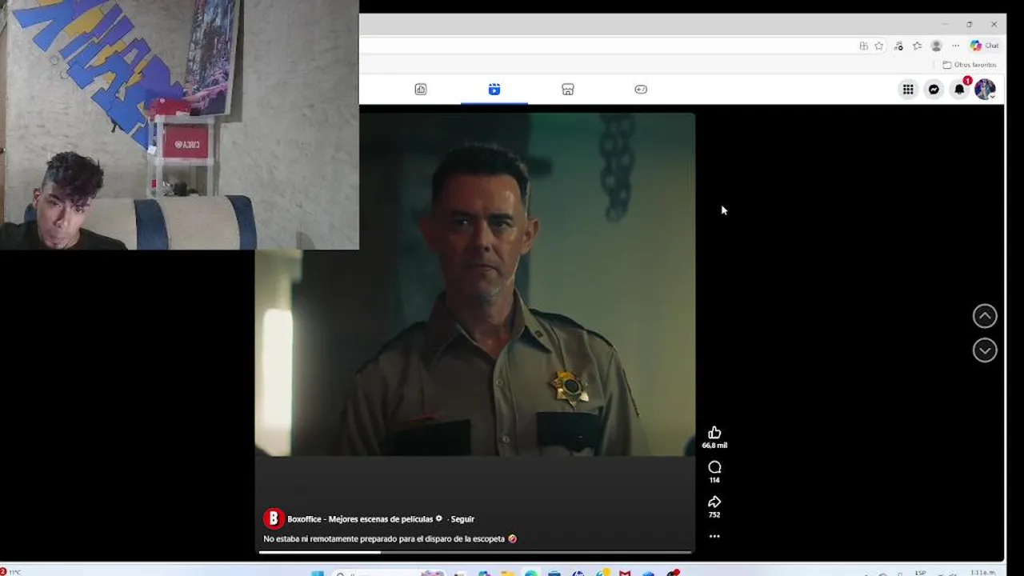This screenshot has width=1024, height=576.
Task: Click the 752 shares count
Action: pyautogui.click(x=714, y=515)
